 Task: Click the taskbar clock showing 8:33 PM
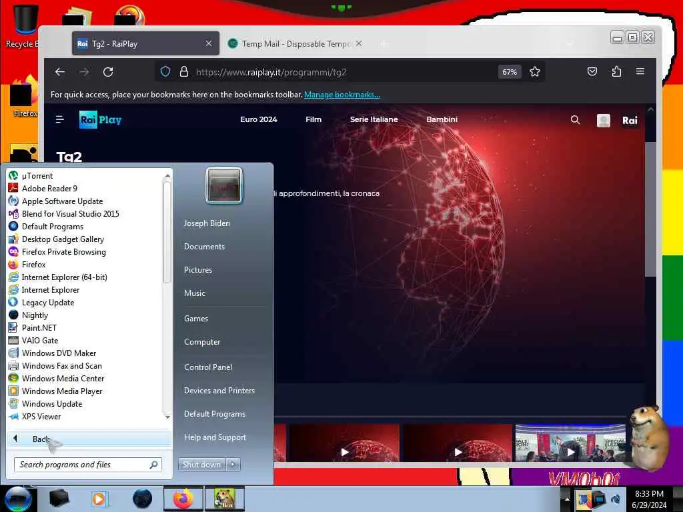pos(649,499)
